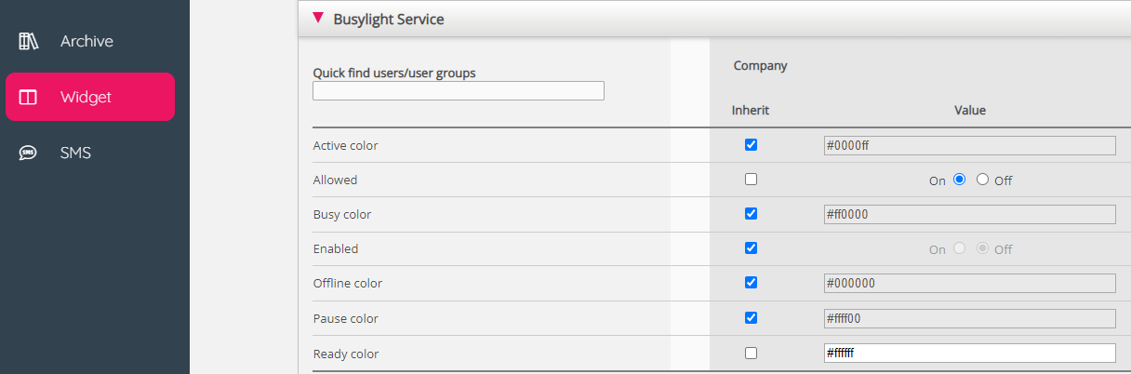Click the Quick find users search field
The width and height of the screenshot is (1131, 374).
tap(458, 91)
